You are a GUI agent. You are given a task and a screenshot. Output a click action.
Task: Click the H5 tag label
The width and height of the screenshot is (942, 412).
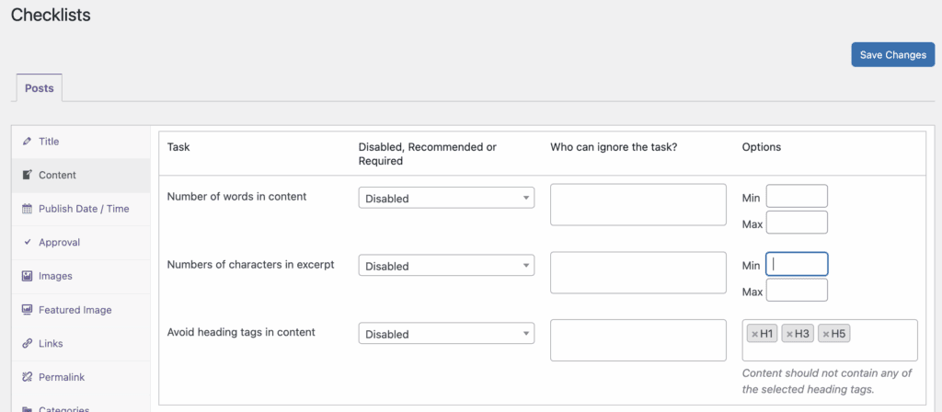click(x=838, y=334)
